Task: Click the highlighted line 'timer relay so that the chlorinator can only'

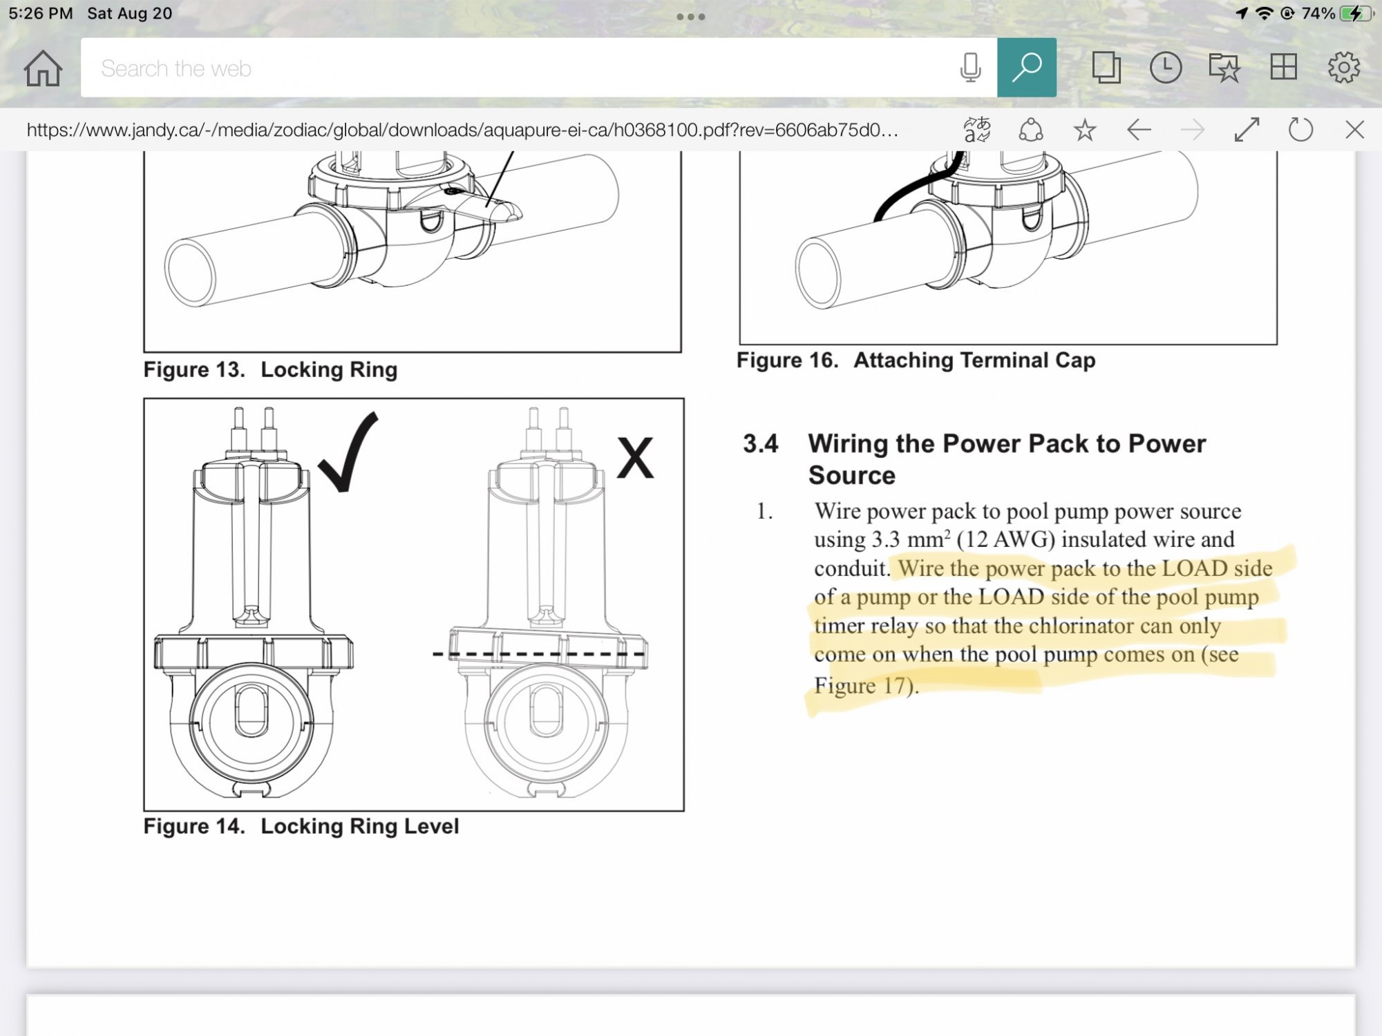Action: [x=1017, y=625]
